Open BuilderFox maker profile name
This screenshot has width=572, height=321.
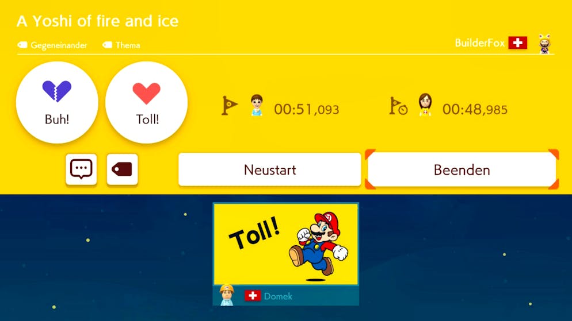coord(480,43)
